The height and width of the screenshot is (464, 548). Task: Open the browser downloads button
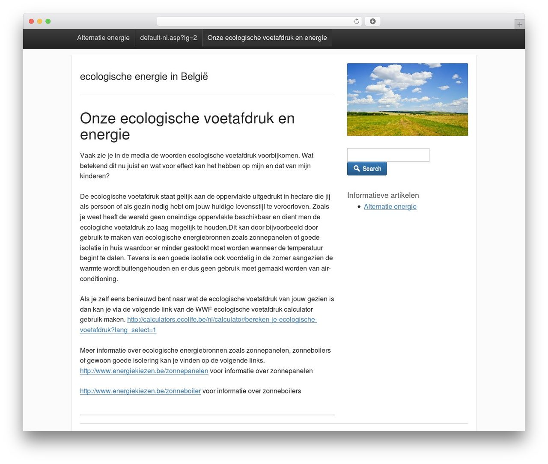click(x=372, y=21)
